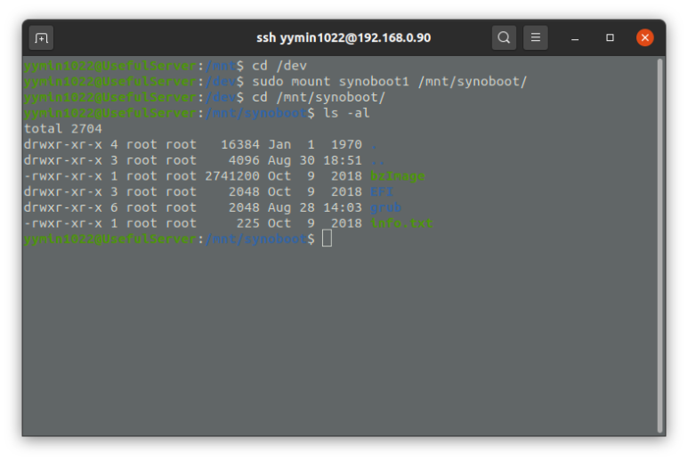688x461 pixels.
Task: Click the timestamp 14:03
Action: 343,208
